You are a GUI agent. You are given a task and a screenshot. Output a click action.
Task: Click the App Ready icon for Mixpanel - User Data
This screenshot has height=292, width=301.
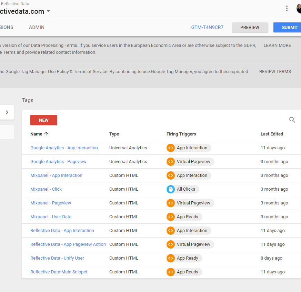point(170,217)
